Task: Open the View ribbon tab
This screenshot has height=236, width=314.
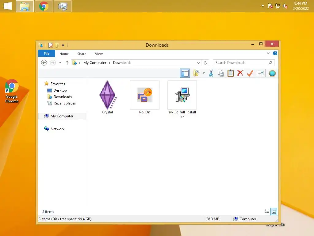Action: point(99,54)
